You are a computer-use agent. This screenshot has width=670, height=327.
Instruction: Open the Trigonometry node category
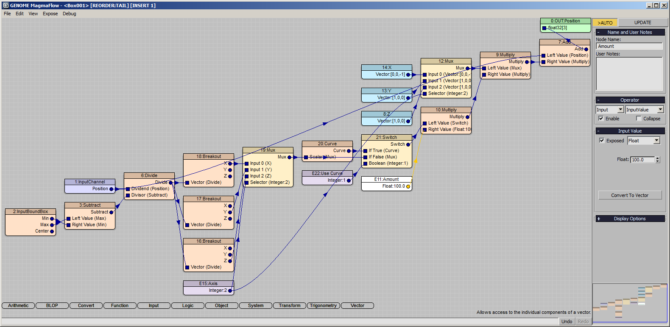(324, 305)
